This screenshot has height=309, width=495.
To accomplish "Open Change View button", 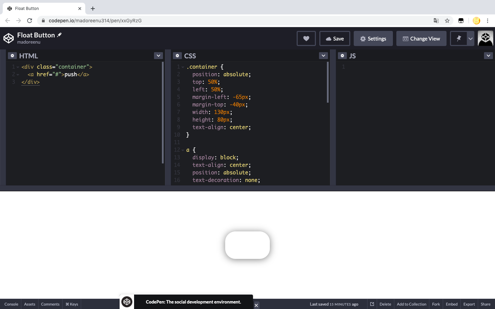I will [421, 38].
